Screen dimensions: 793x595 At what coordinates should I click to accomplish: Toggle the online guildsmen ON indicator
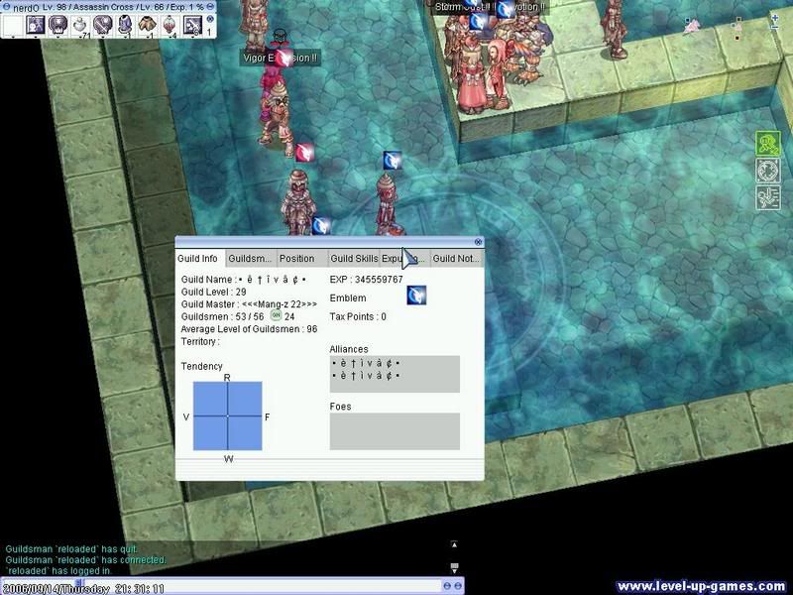276,316
